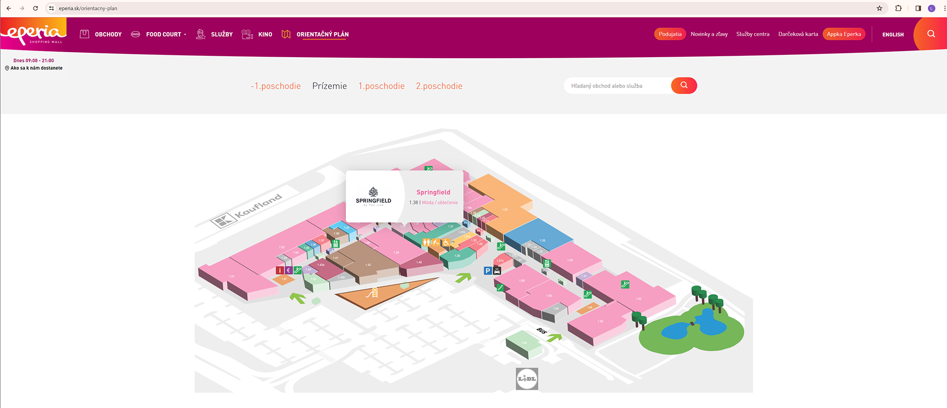Click the baby changing room icon on the map
Image resolution: width=947 pixels, height=408 pixels.
436,243
